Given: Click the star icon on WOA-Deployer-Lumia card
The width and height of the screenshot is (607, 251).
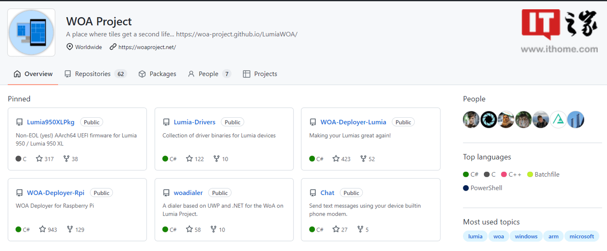Looking at the screenshot, I should (x=336, y=159).
